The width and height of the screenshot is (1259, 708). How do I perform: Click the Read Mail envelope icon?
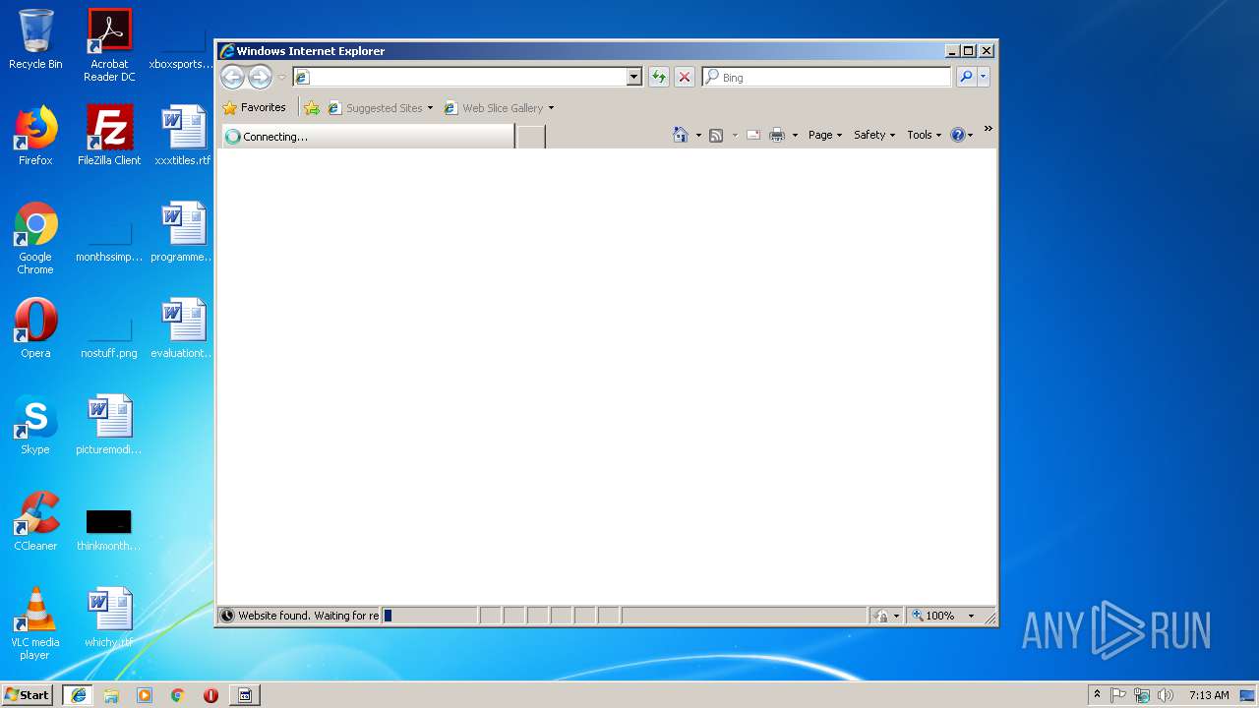coord(753,135)
